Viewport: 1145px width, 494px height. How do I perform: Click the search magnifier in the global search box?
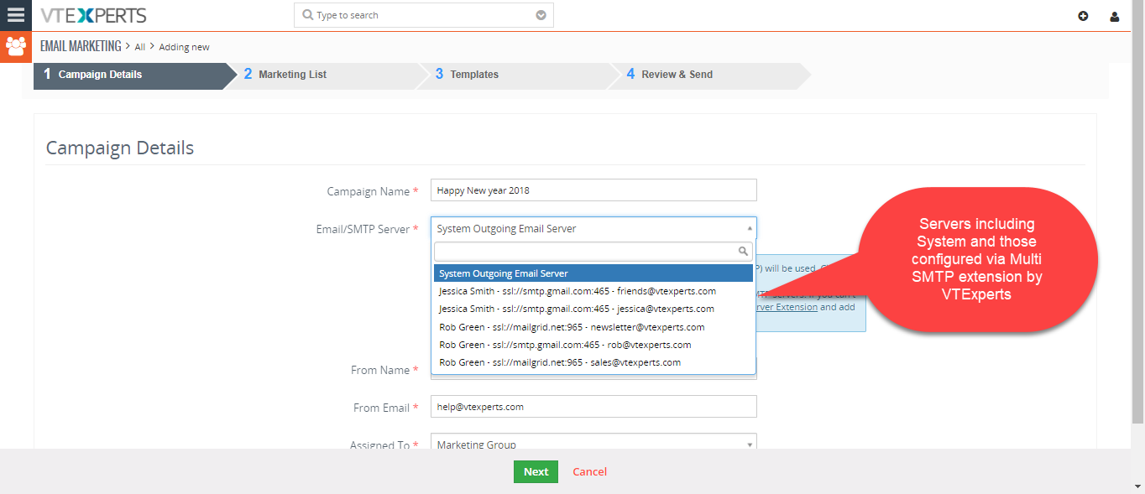pos(307,15)
